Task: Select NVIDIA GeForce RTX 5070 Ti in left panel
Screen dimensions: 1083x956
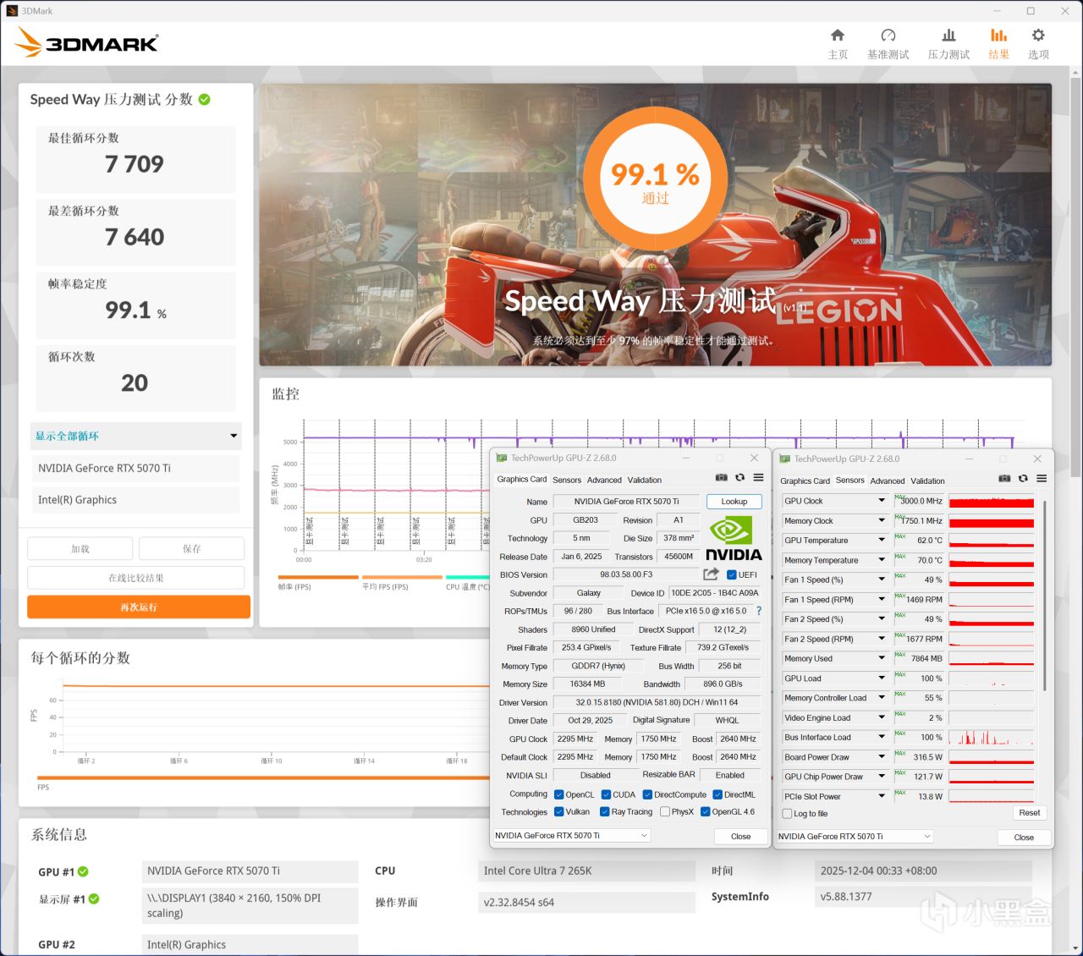Action: point(136,468)
